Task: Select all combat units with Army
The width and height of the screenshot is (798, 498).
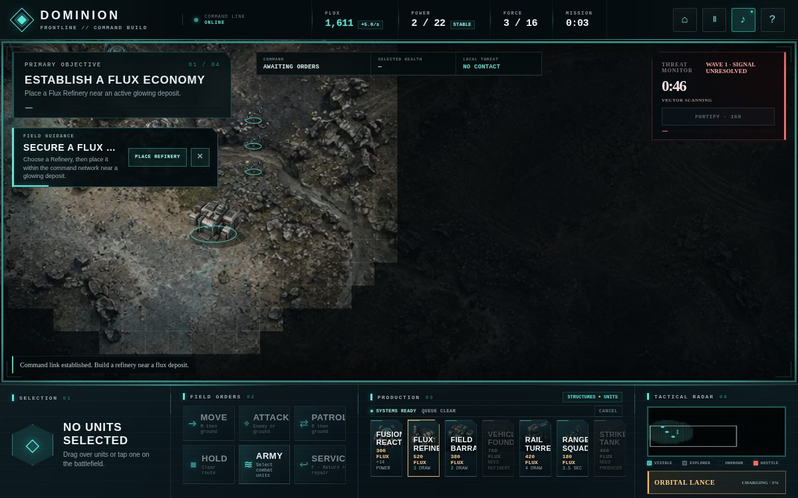Action: [x=264, y=464]
